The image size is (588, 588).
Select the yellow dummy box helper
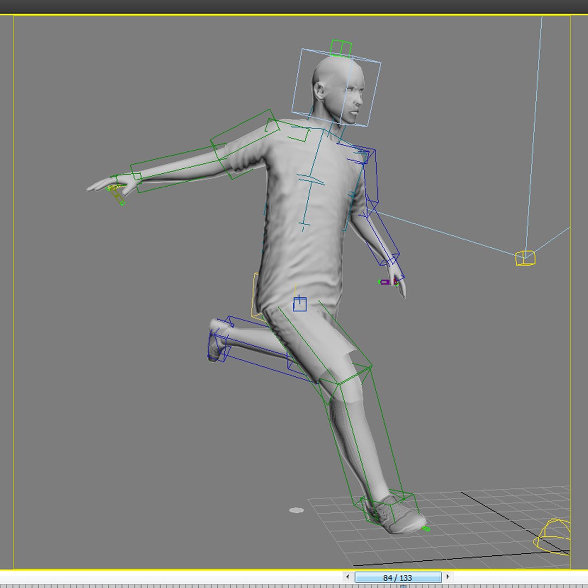point(525,258)
